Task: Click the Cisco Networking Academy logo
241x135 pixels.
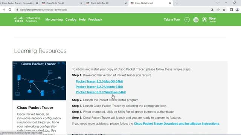Action: (x=27, y=19)
